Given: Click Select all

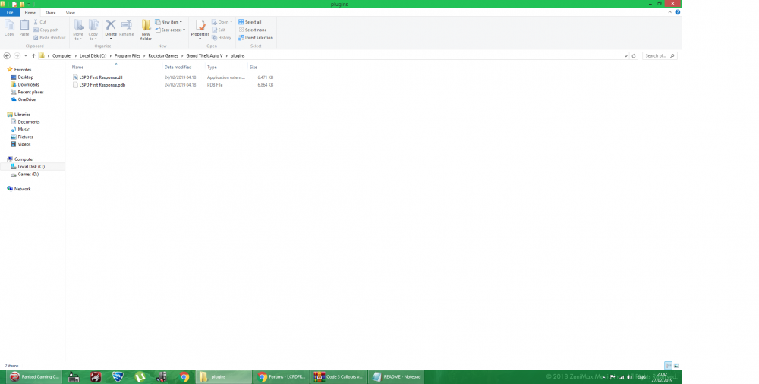Looking at the screenshot, I should point(250,22).
